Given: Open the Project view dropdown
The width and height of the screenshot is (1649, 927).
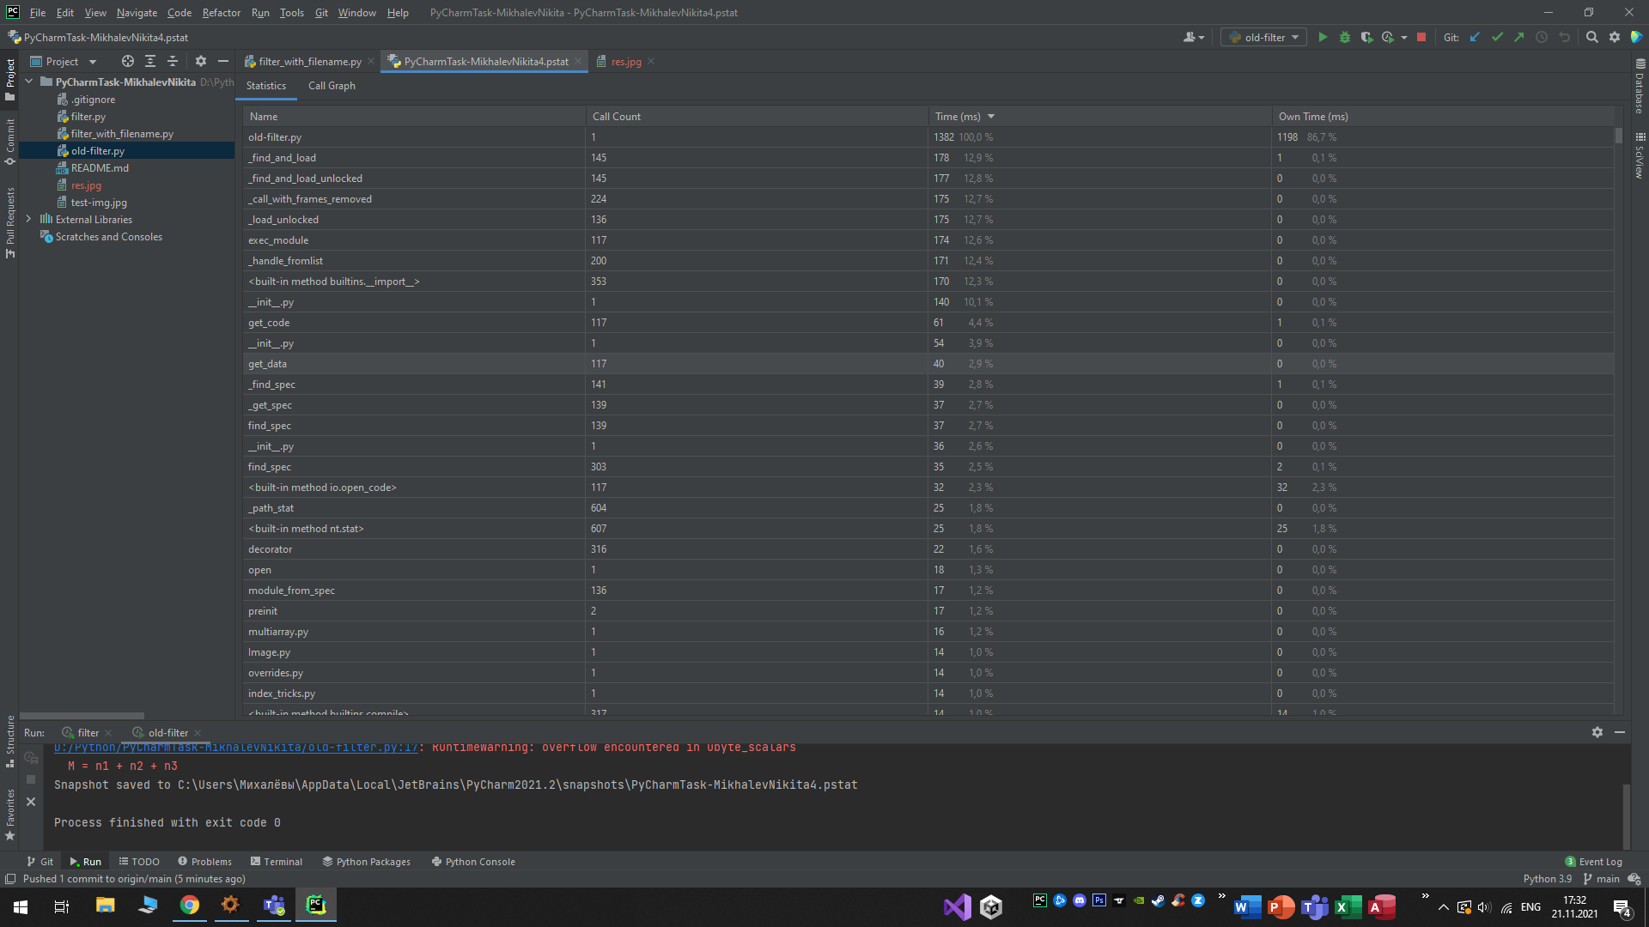Looking at the screenshot, I should coord(64,61).
